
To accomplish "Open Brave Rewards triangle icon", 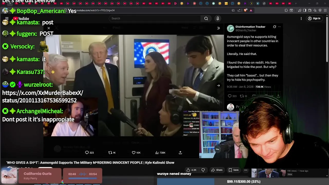I will 251,10.
